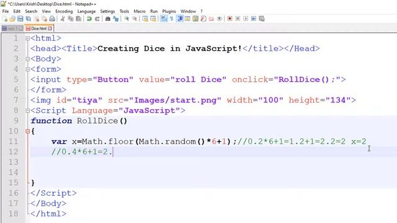The image size is (397, 223).
Task: Open the Macro menu
Action: coord(140,11)
